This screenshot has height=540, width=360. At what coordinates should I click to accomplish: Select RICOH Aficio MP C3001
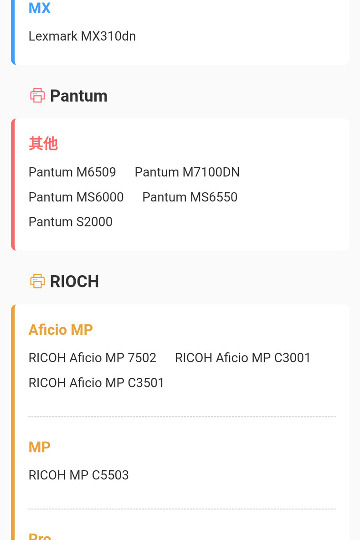pyautogui.click(x=242, y=358)
